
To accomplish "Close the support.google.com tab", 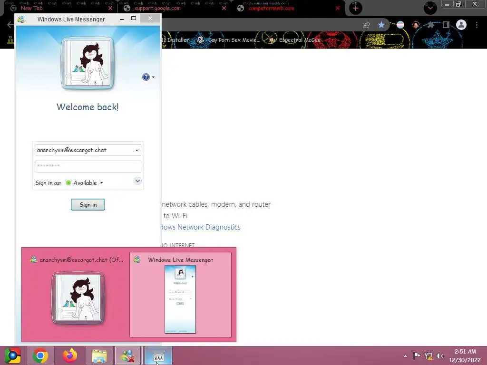I will [x=224, y=9].
